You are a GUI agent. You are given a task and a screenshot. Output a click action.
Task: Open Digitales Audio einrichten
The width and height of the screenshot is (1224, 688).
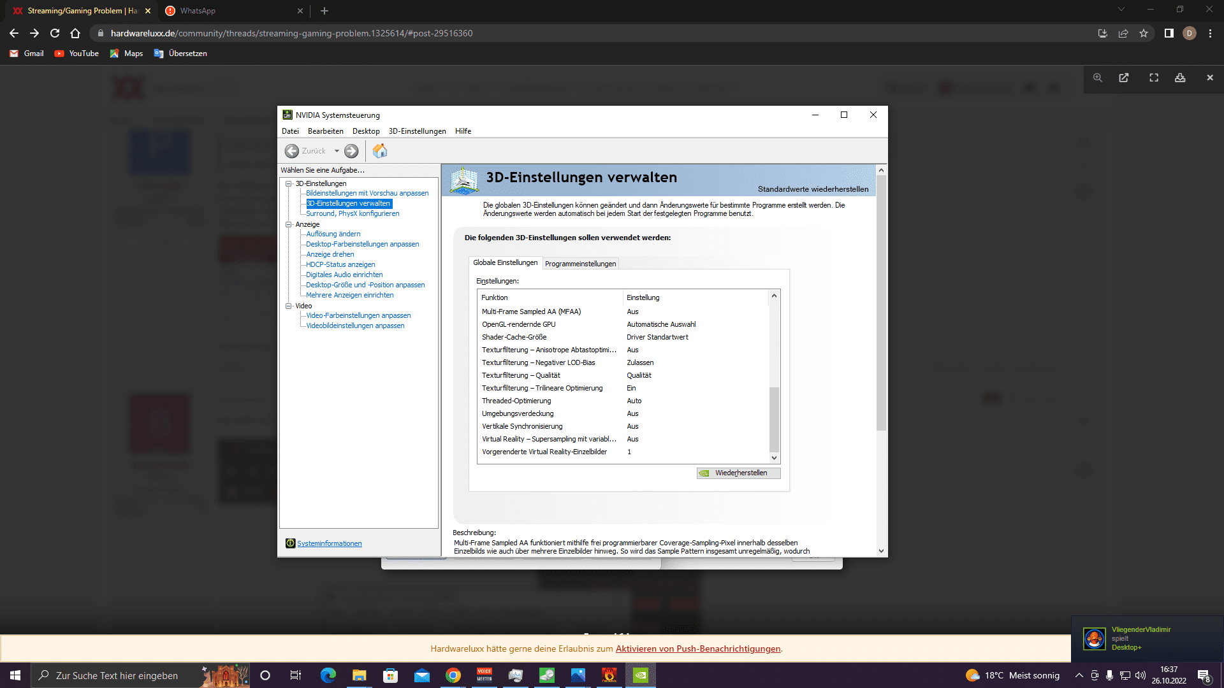[344, 275]
